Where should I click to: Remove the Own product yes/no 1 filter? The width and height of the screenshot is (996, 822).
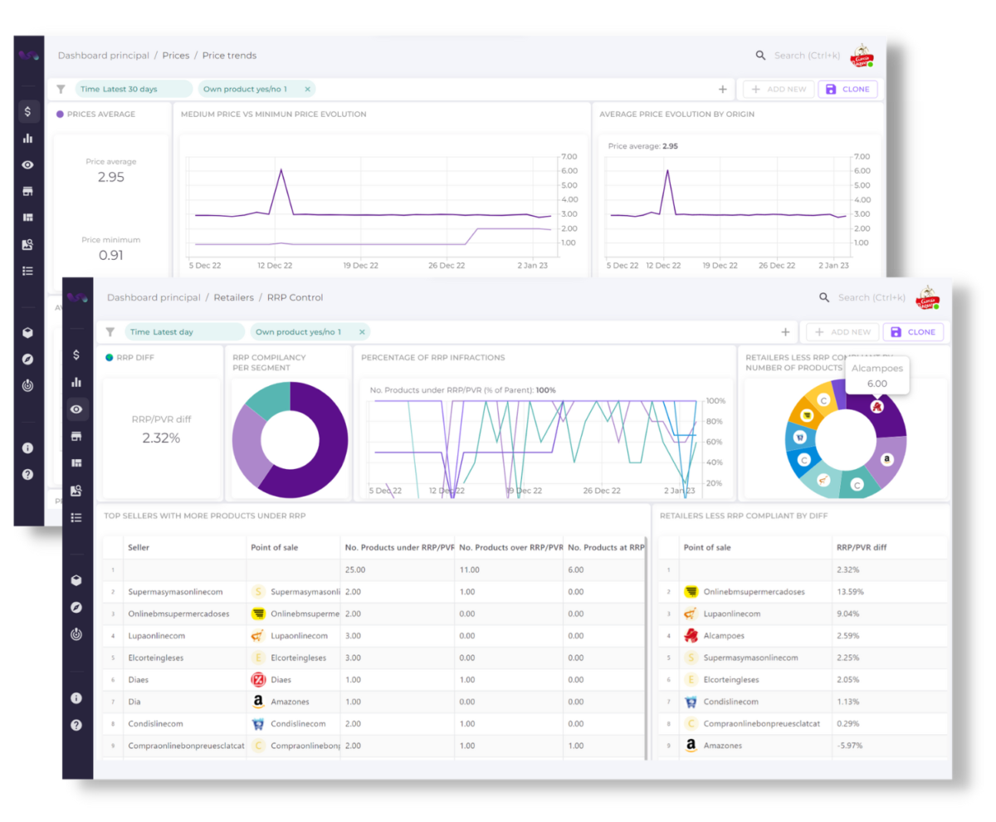click(362, 331)
